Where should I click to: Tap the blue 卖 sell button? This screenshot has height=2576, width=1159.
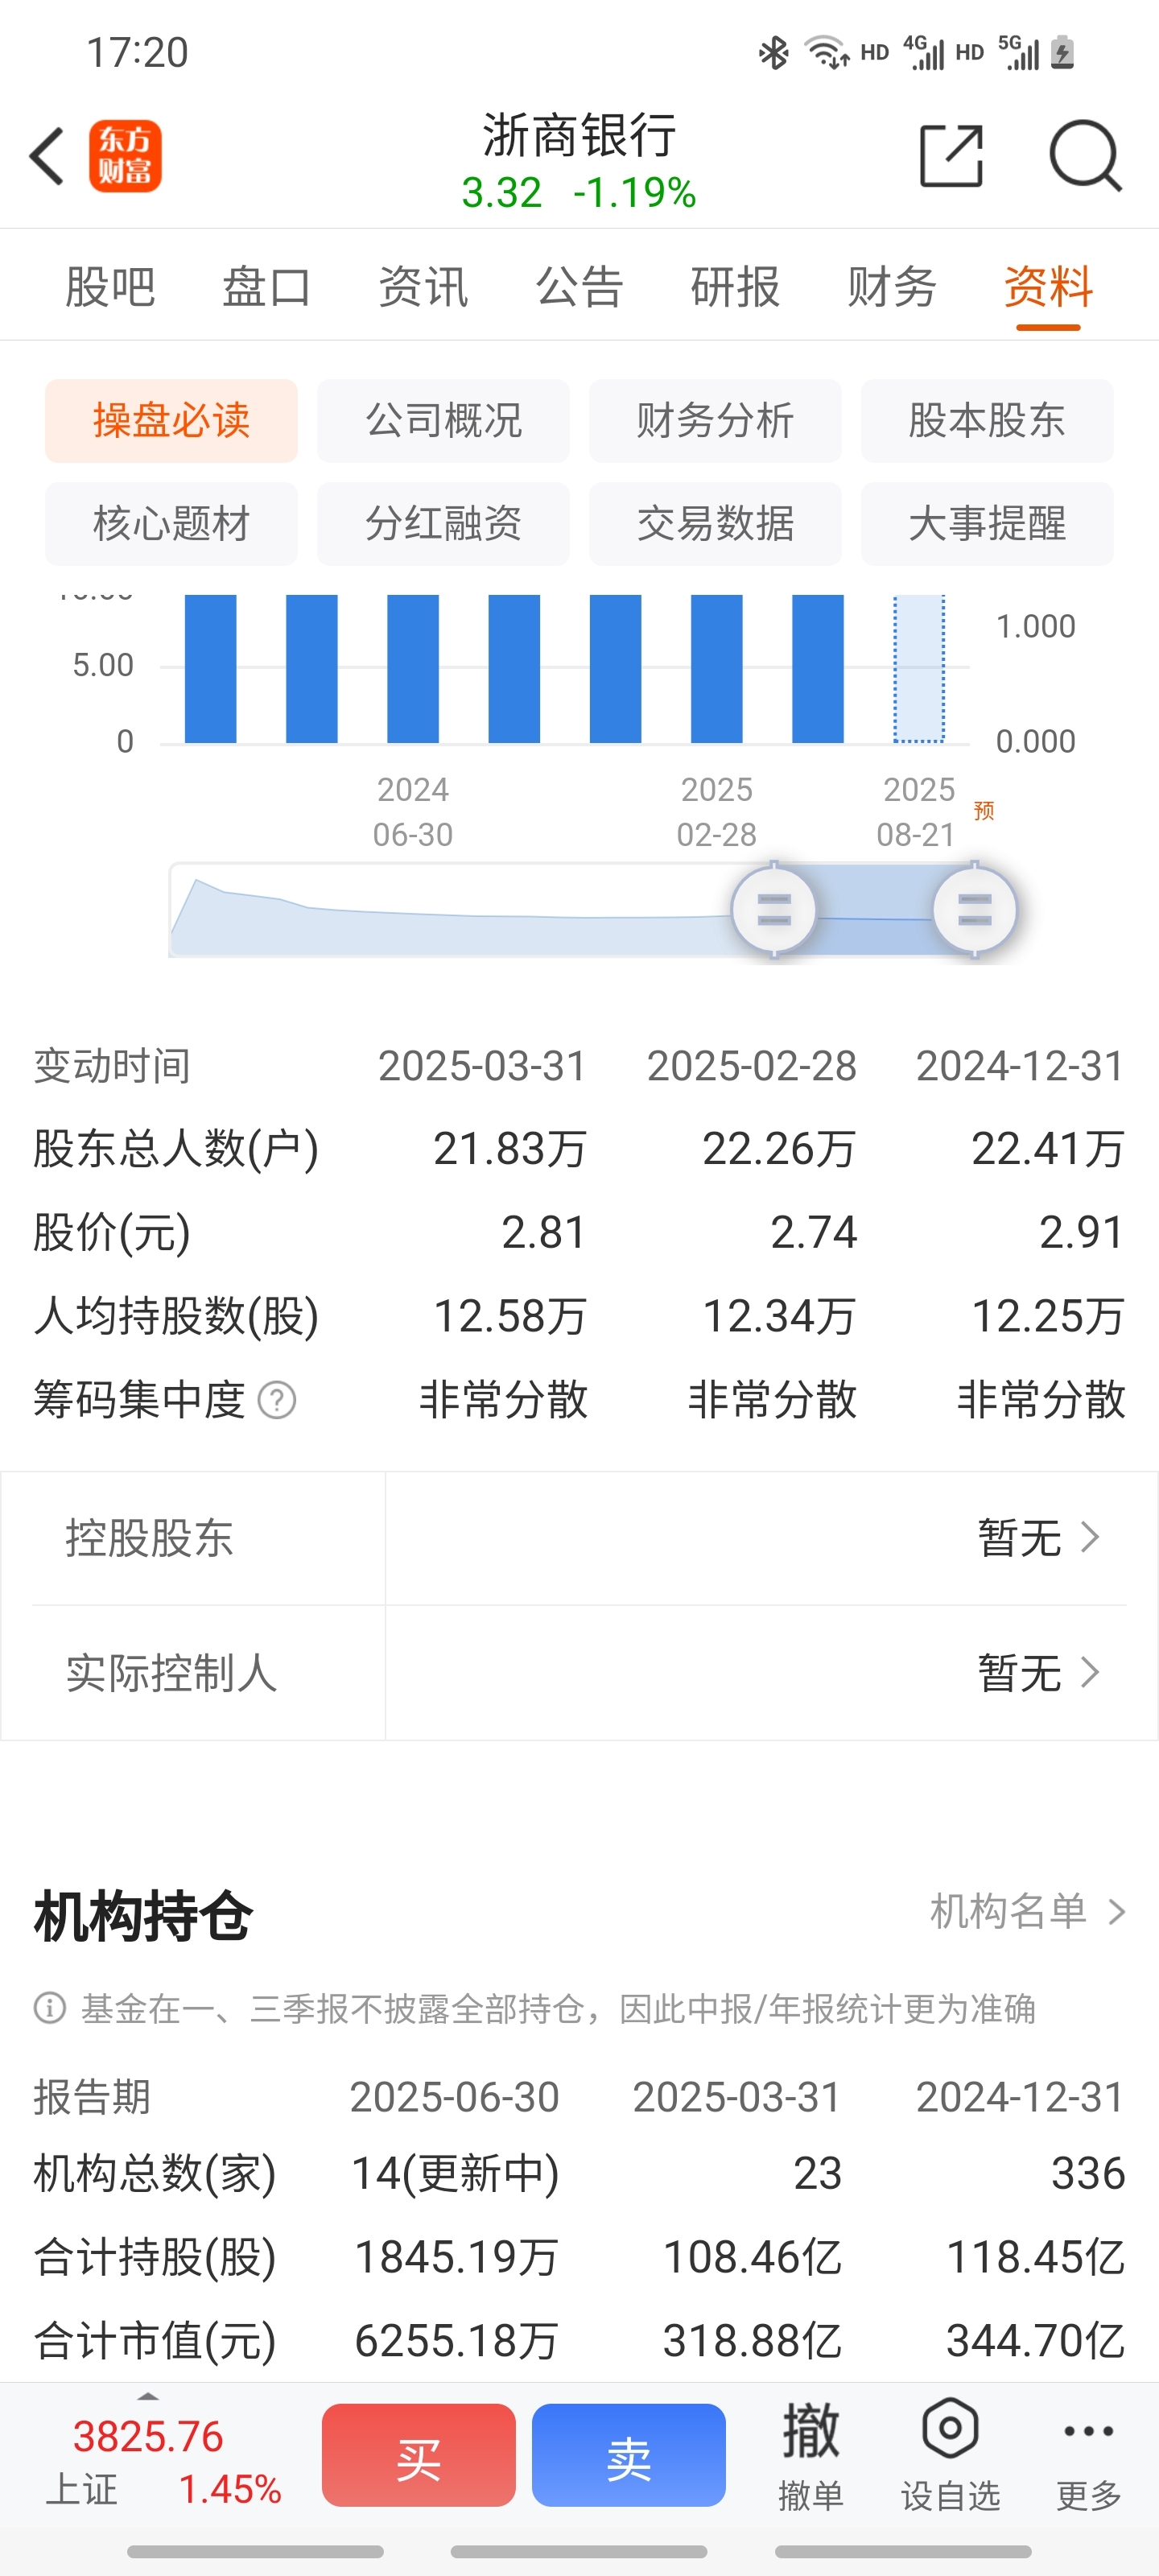tap(629, 2455)
